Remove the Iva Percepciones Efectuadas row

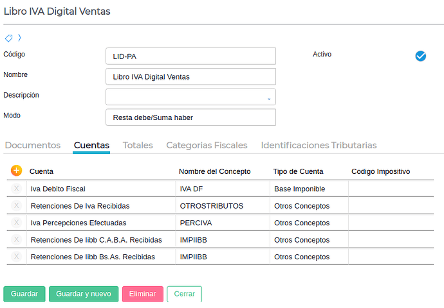click(17, 223)
